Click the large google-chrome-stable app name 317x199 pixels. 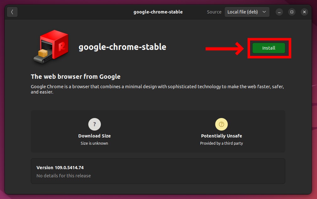click(122, 47)
